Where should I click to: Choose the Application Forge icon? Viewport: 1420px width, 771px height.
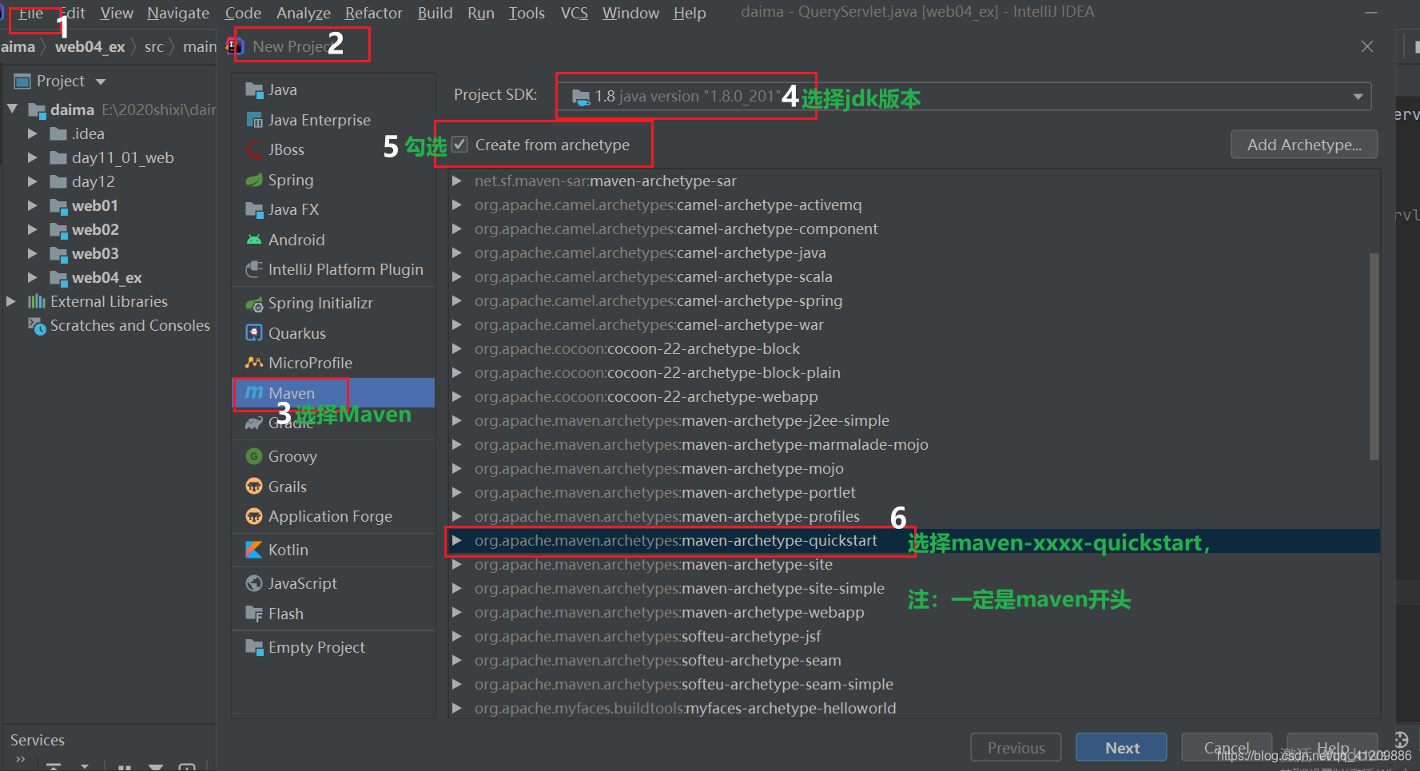(254, 516)
